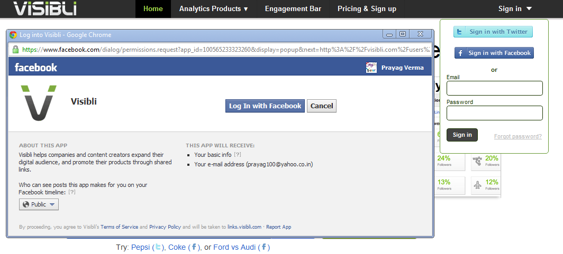Viewport: 563px width, 254px height.
Task: Click the Chrome icon in popup title
Action: point(13,35)
